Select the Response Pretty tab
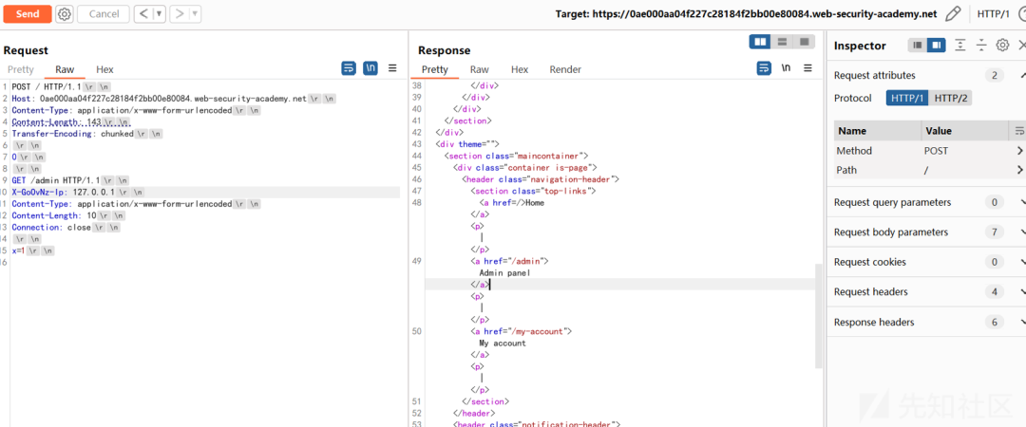Image resolution: width=1026 pixels, height=427 pixels. pos(434,69)
